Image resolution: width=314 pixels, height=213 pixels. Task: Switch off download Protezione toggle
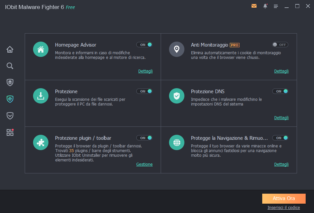[144, 91]
